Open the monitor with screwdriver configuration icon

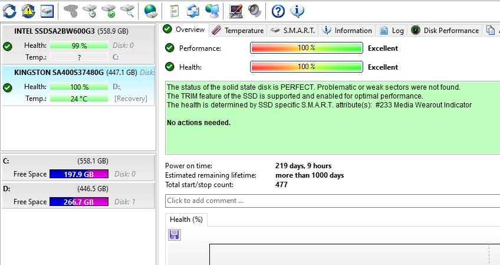point(236,11)
